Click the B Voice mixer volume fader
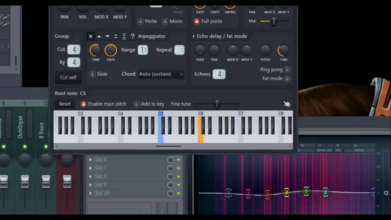This screenshot has width=391, height=220. click(x=46, y=182)
